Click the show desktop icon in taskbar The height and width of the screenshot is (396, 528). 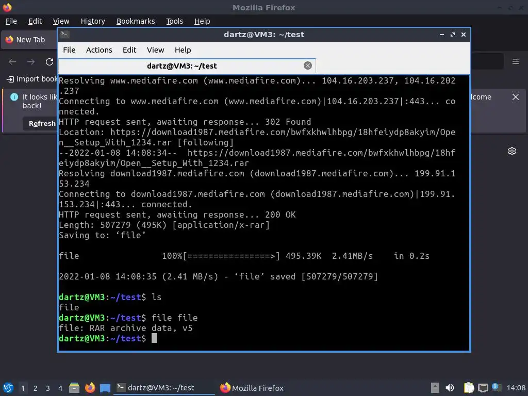click(105, 388)
